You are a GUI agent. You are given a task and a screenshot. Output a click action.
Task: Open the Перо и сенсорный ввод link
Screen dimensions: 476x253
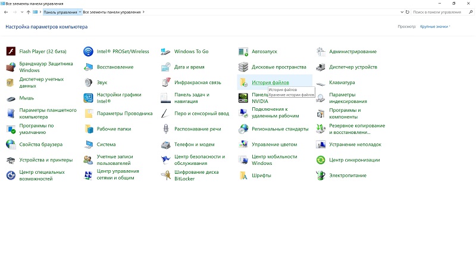[202, 113]
